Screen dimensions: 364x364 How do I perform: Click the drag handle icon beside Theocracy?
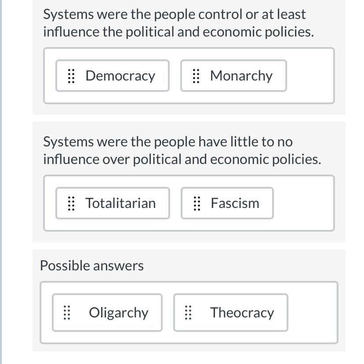[188, 313]
